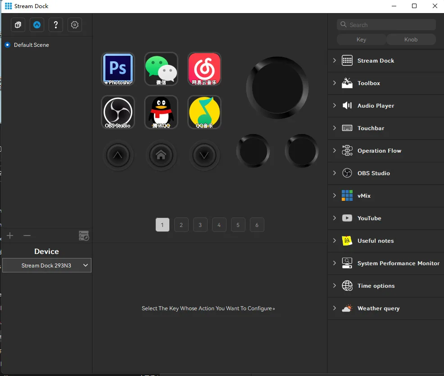The width and height of the screenshot is (444, 376).
Task: Select the small left knob
Action: 253,151
